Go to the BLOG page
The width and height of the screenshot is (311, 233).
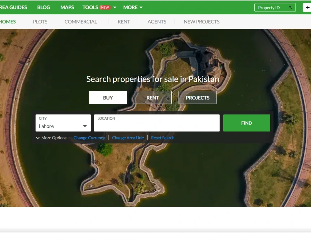click(x=44, y=7)
